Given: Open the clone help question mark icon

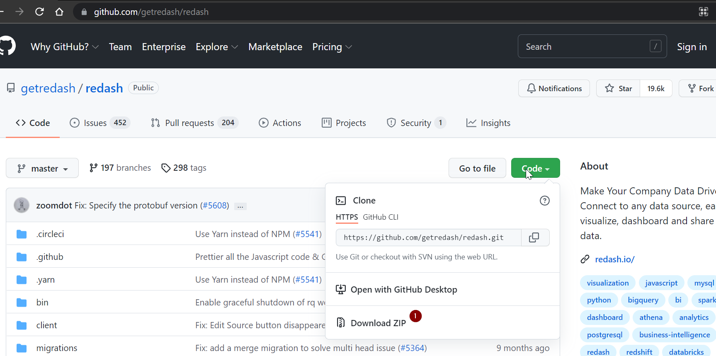Looking at the screenshot, I should [x=545, y=201].
